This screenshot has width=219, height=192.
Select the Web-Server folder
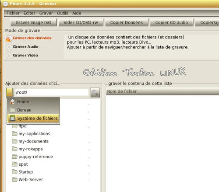click(x=31, y=179)
